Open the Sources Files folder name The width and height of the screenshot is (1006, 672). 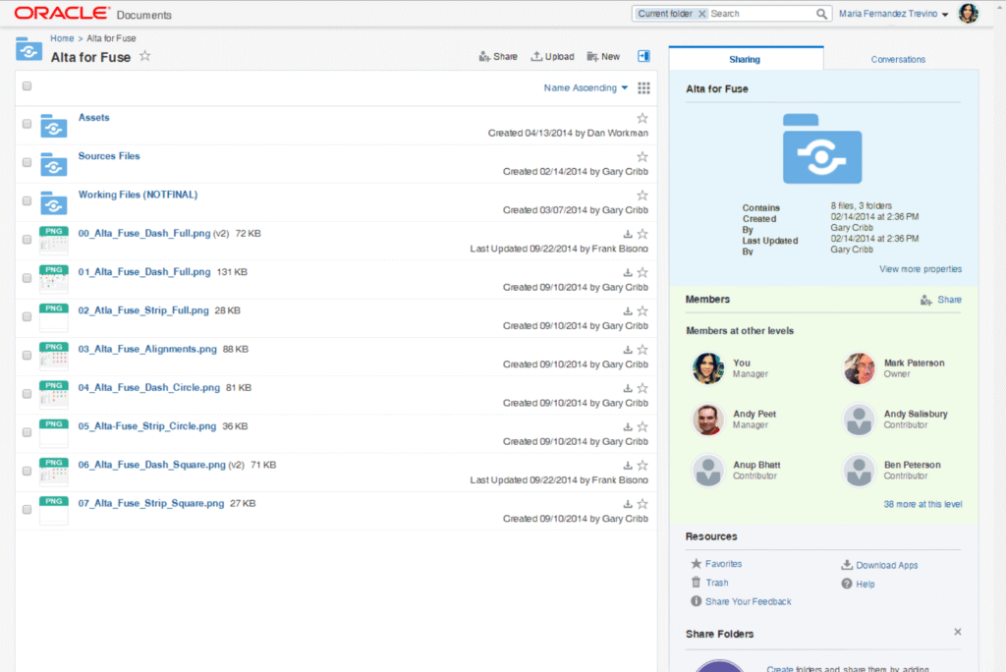pos(109,156)
